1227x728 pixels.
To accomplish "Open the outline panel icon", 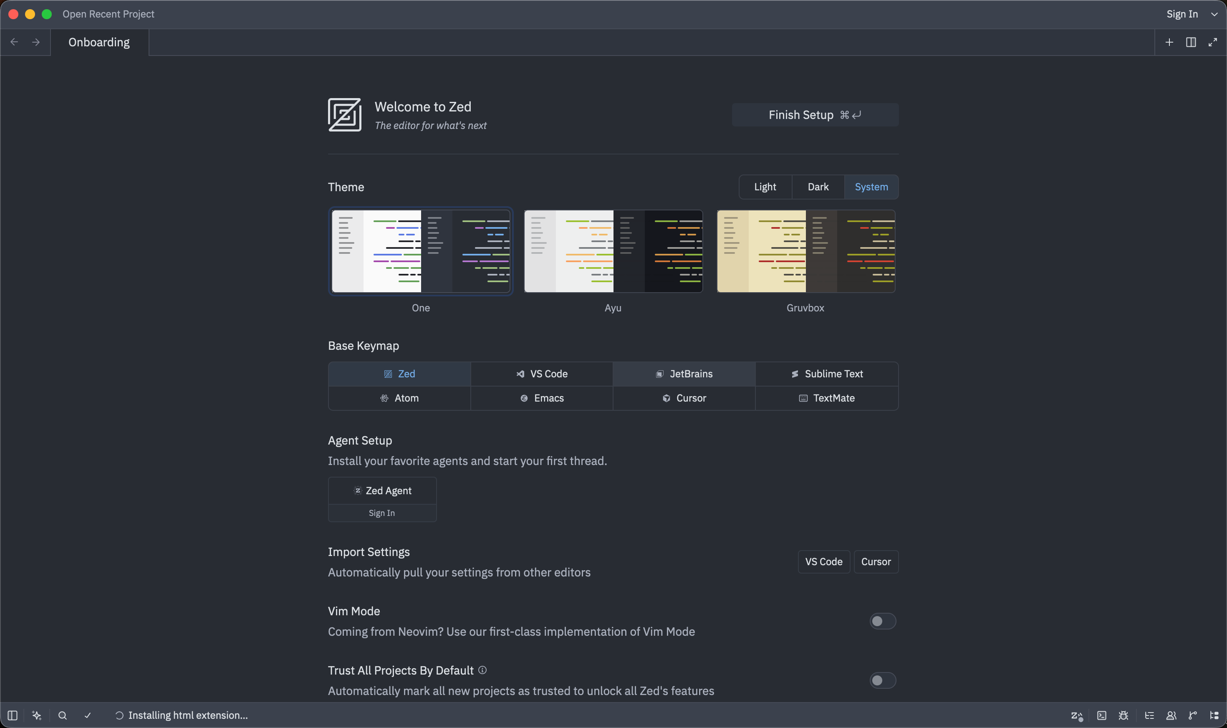I will pos(1149,715).
